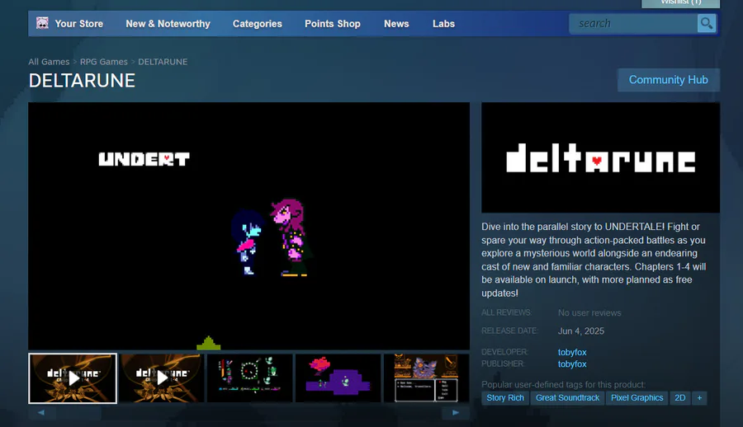This screenshot has width=743, height=427.
Task: Follow the RPG Games breadcrumb
Action: [x=104, y=62]
